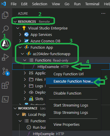Choose View Properties
The height and width of the screenshot is (136, 110).
pos(73,125)
